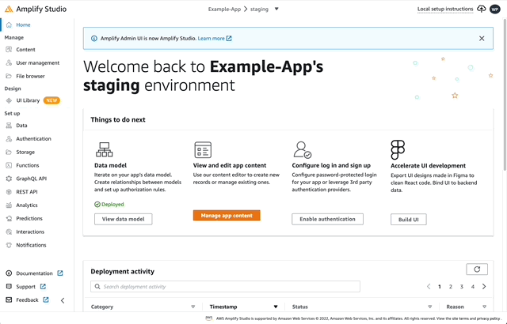Click the Example-App breadcrumb

tap(224, 9)
